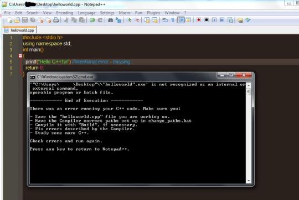
Task: Click the cmd.exe window title bar
Action: click(x=122, y=76)
